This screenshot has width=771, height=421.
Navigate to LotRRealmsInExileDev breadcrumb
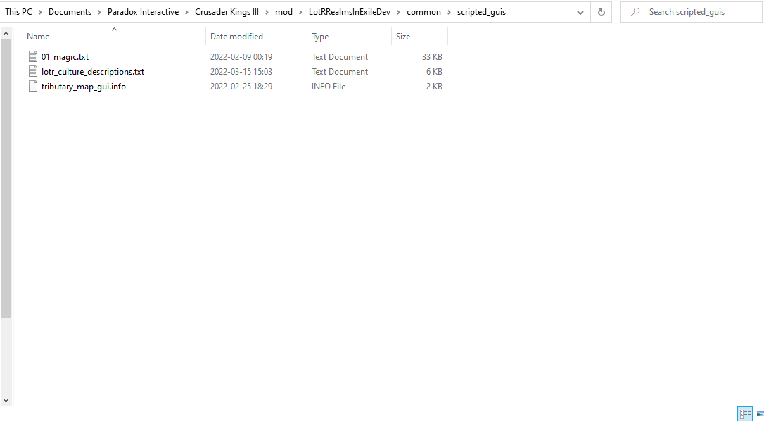350,12
